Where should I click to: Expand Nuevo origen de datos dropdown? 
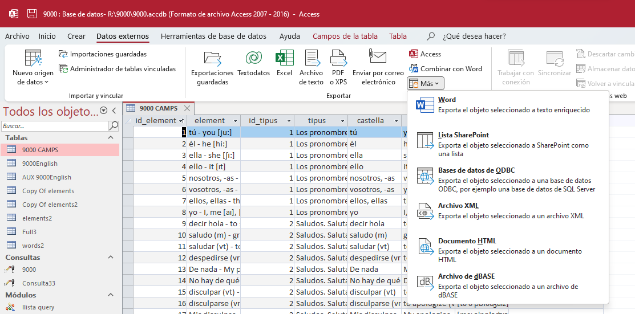(x=33, y=78)
